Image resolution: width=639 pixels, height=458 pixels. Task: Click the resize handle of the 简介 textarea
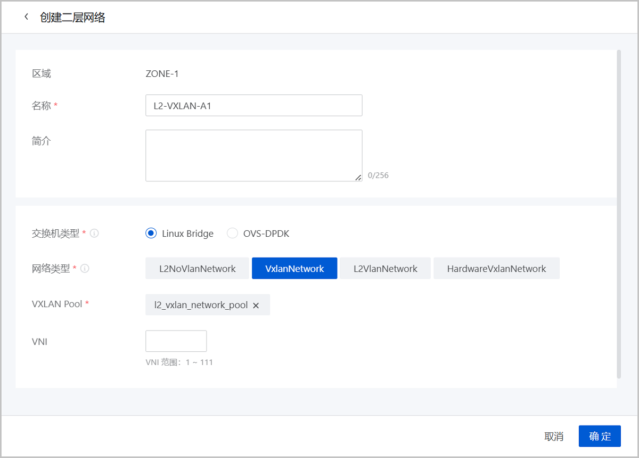pos(358,178)
